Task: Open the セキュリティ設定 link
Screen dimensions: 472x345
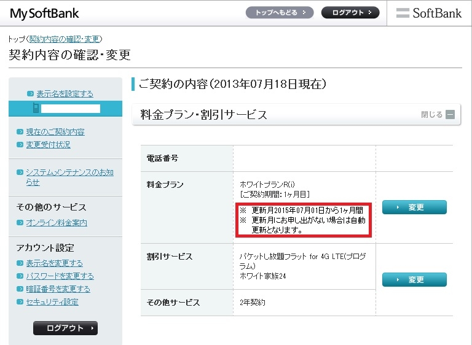Action: click(52, 302)
